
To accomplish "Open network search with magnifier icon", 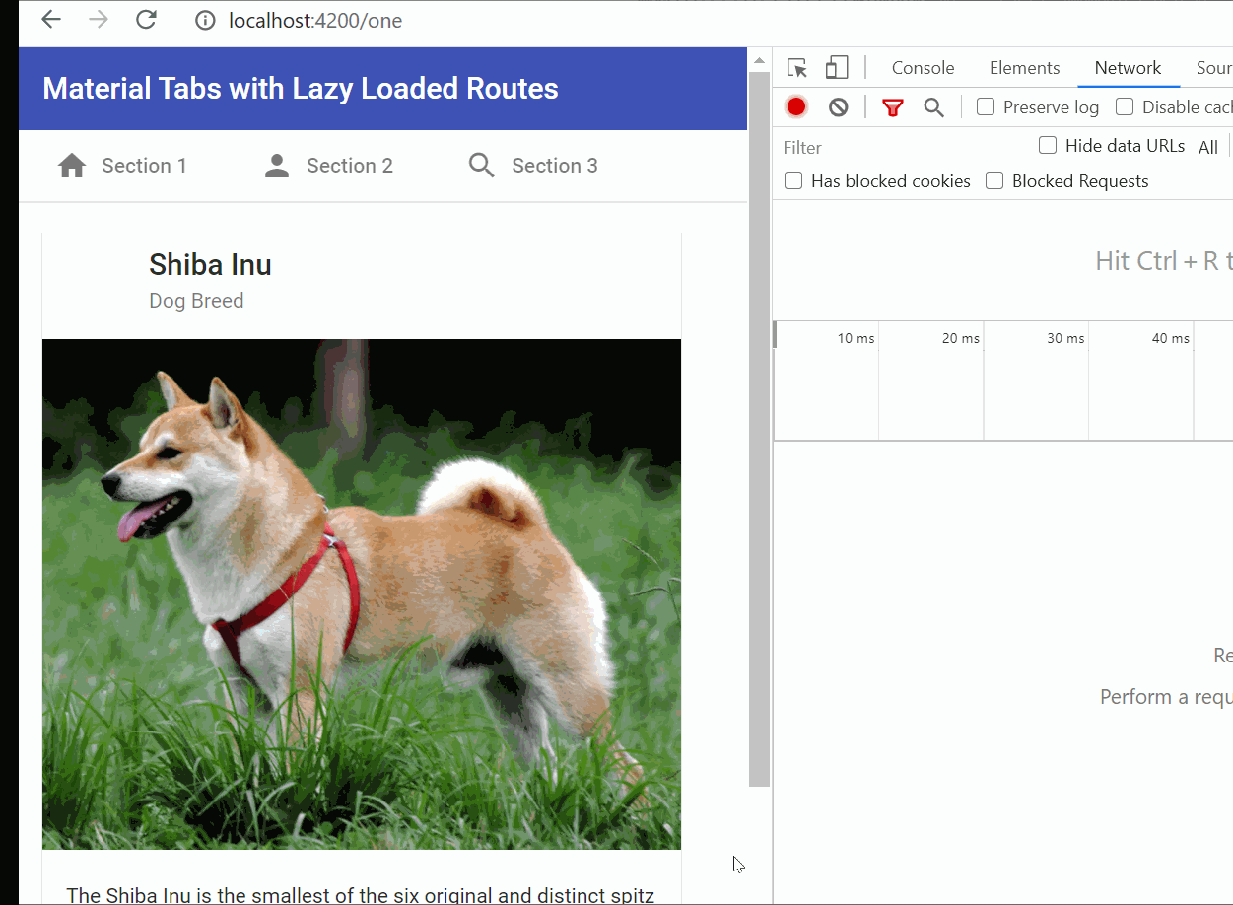I will 933,107.
